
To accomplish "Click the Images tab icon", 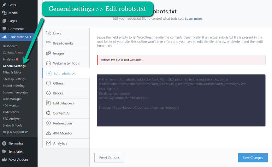I will pos(48,53).
